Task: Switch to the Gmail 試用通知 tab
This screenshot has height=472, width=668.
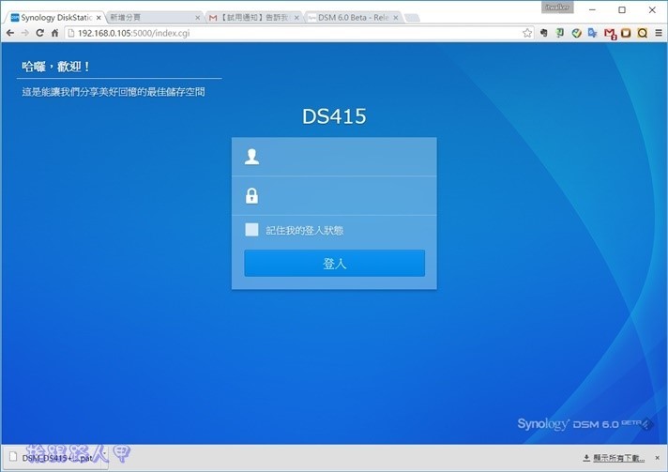Action: [253, 17]
